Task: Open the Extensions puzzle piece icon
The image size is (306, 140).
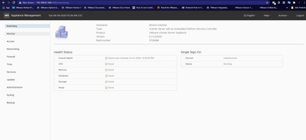Action: click(294, 3)
